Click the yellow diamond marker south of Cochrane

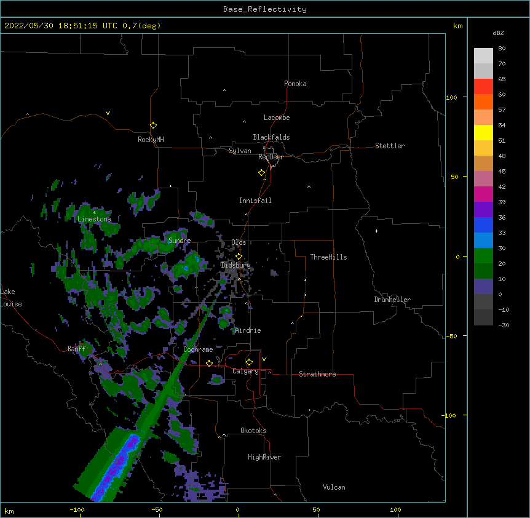pyautogui.click(x=209, y=363)
